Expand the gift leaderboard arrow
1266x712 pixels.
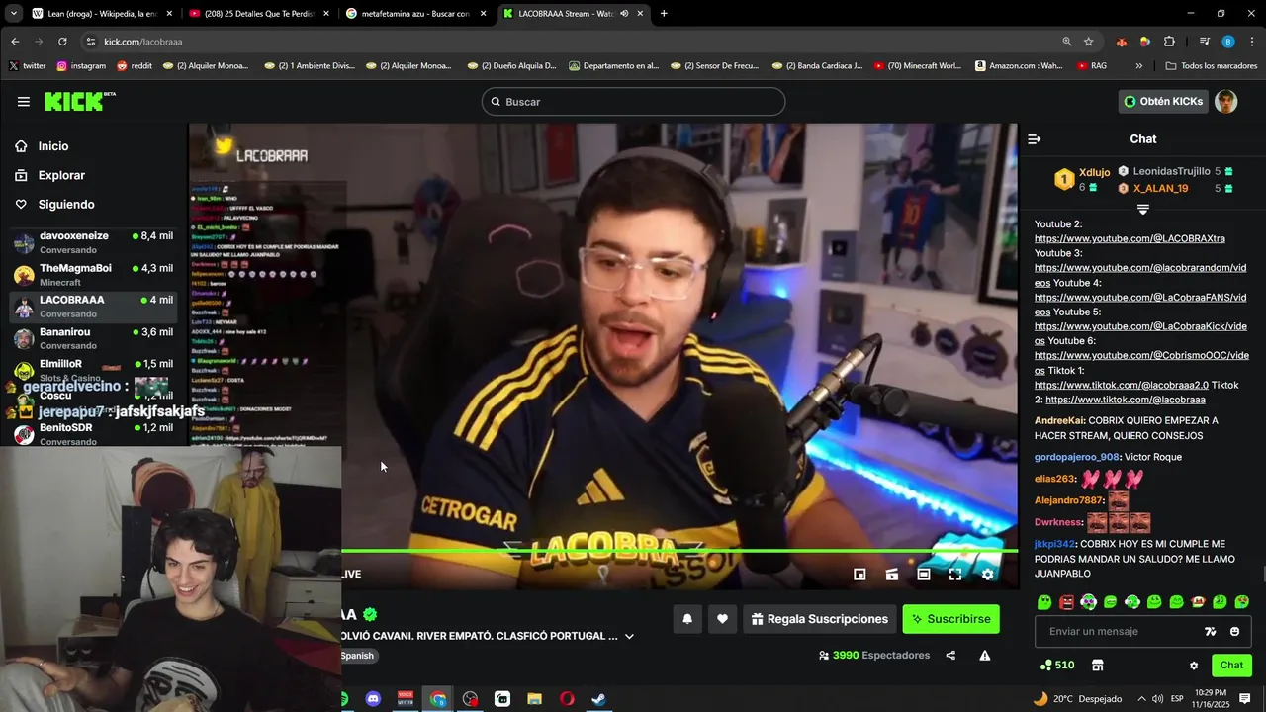[x=1142, y=210]
